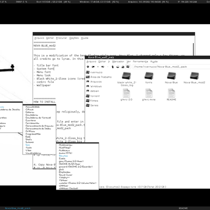Screen dimensions: 210x210
Task: Click the '- Wallpaper' line in editor
Action: click(x=42, y=85)
